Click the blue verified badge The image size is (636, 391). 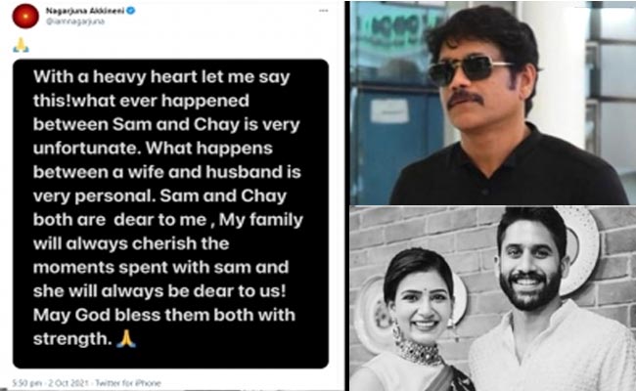point(130,11)
